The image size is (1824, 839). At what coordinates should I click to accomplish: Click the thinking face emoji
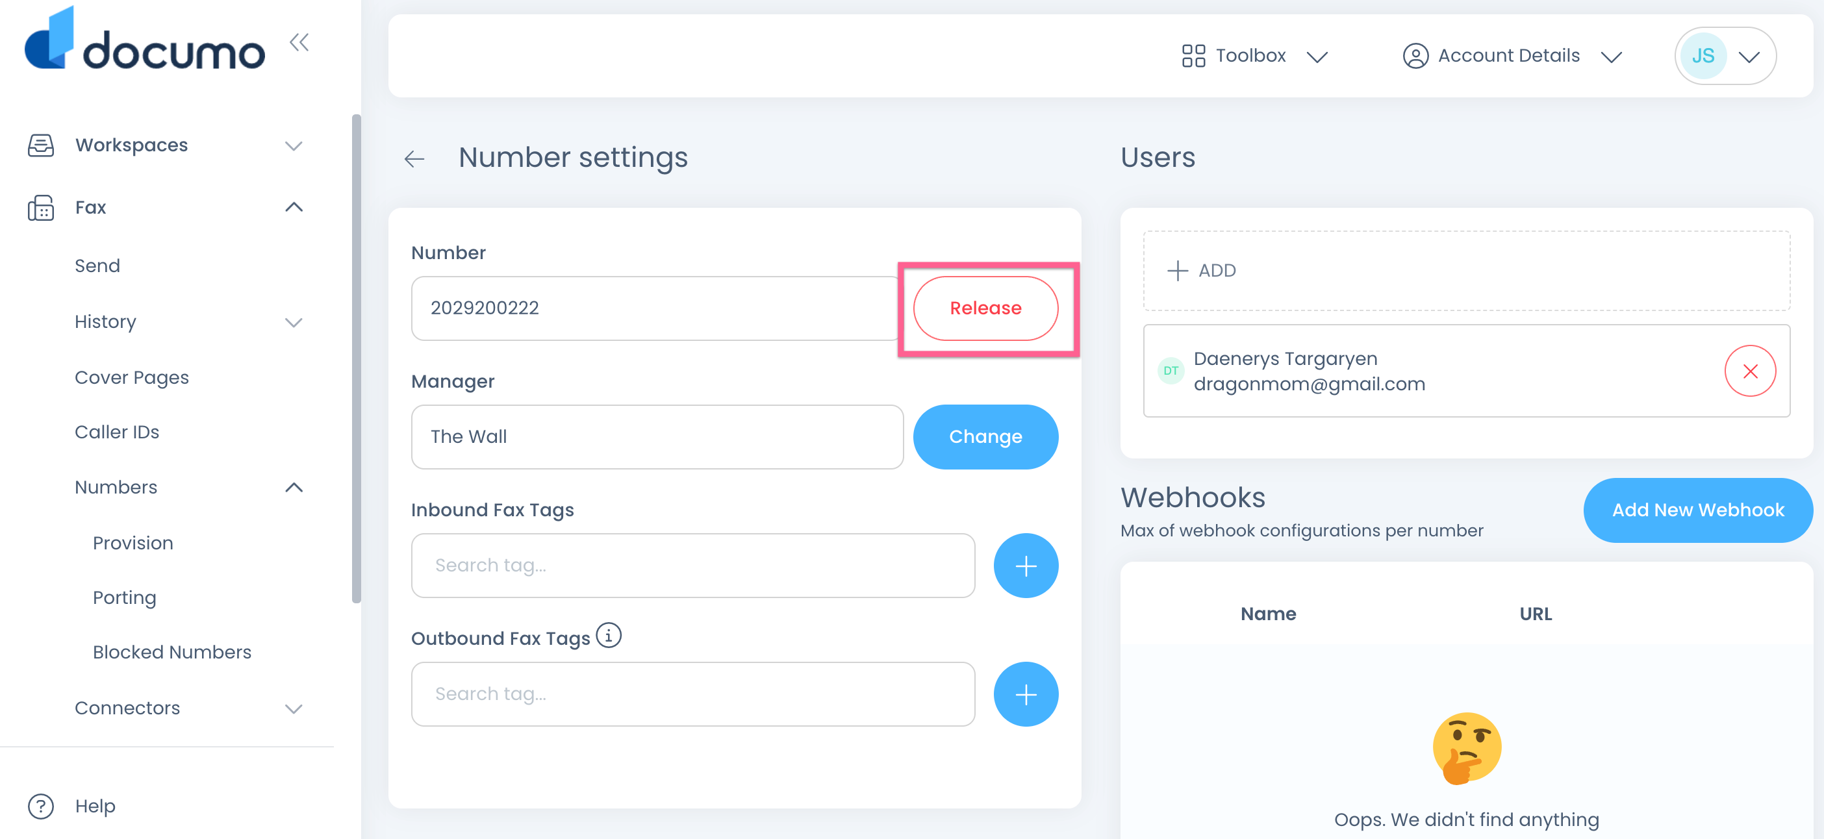coord(1467,748)
